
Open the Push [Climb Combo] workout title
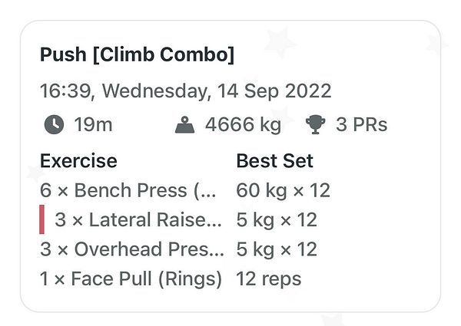point(137,55)
